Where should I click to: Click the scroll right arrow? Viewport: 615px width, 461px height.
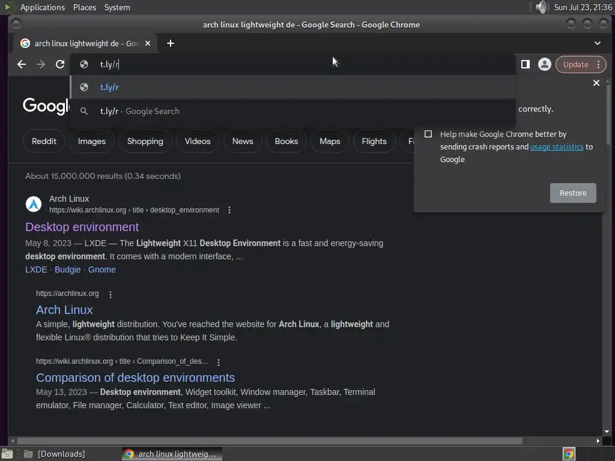[x=598, y=441]
